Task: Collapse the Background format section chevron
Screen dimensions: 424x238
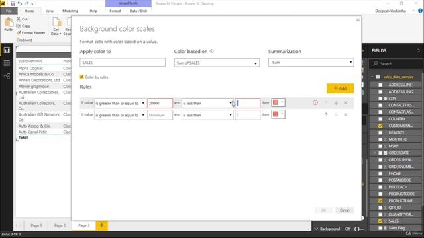Action: [x=316, y=229]
